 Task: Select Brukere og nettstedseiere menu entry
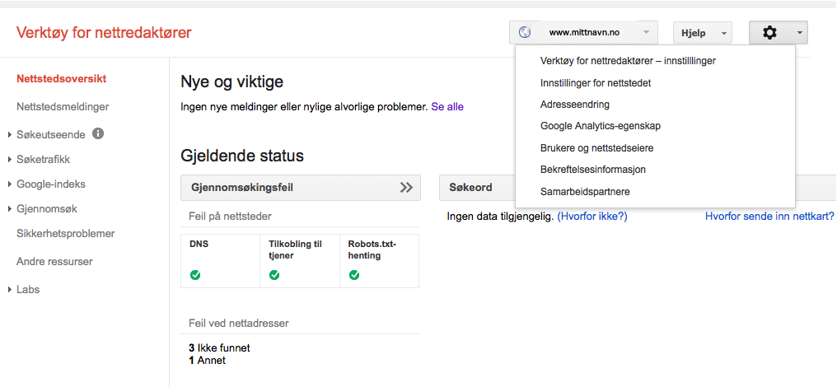(597, 148)
